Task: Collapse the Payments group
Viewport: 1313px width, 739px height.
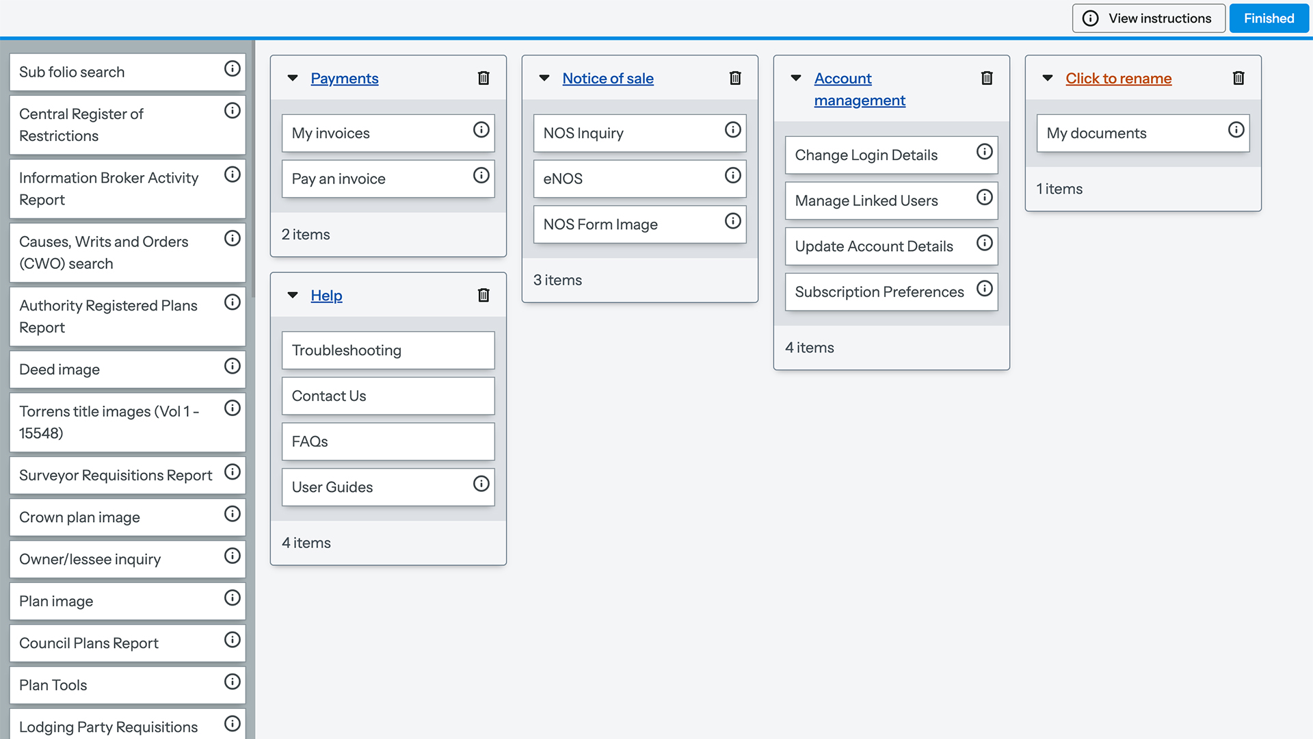Action: tap(293, 78)
